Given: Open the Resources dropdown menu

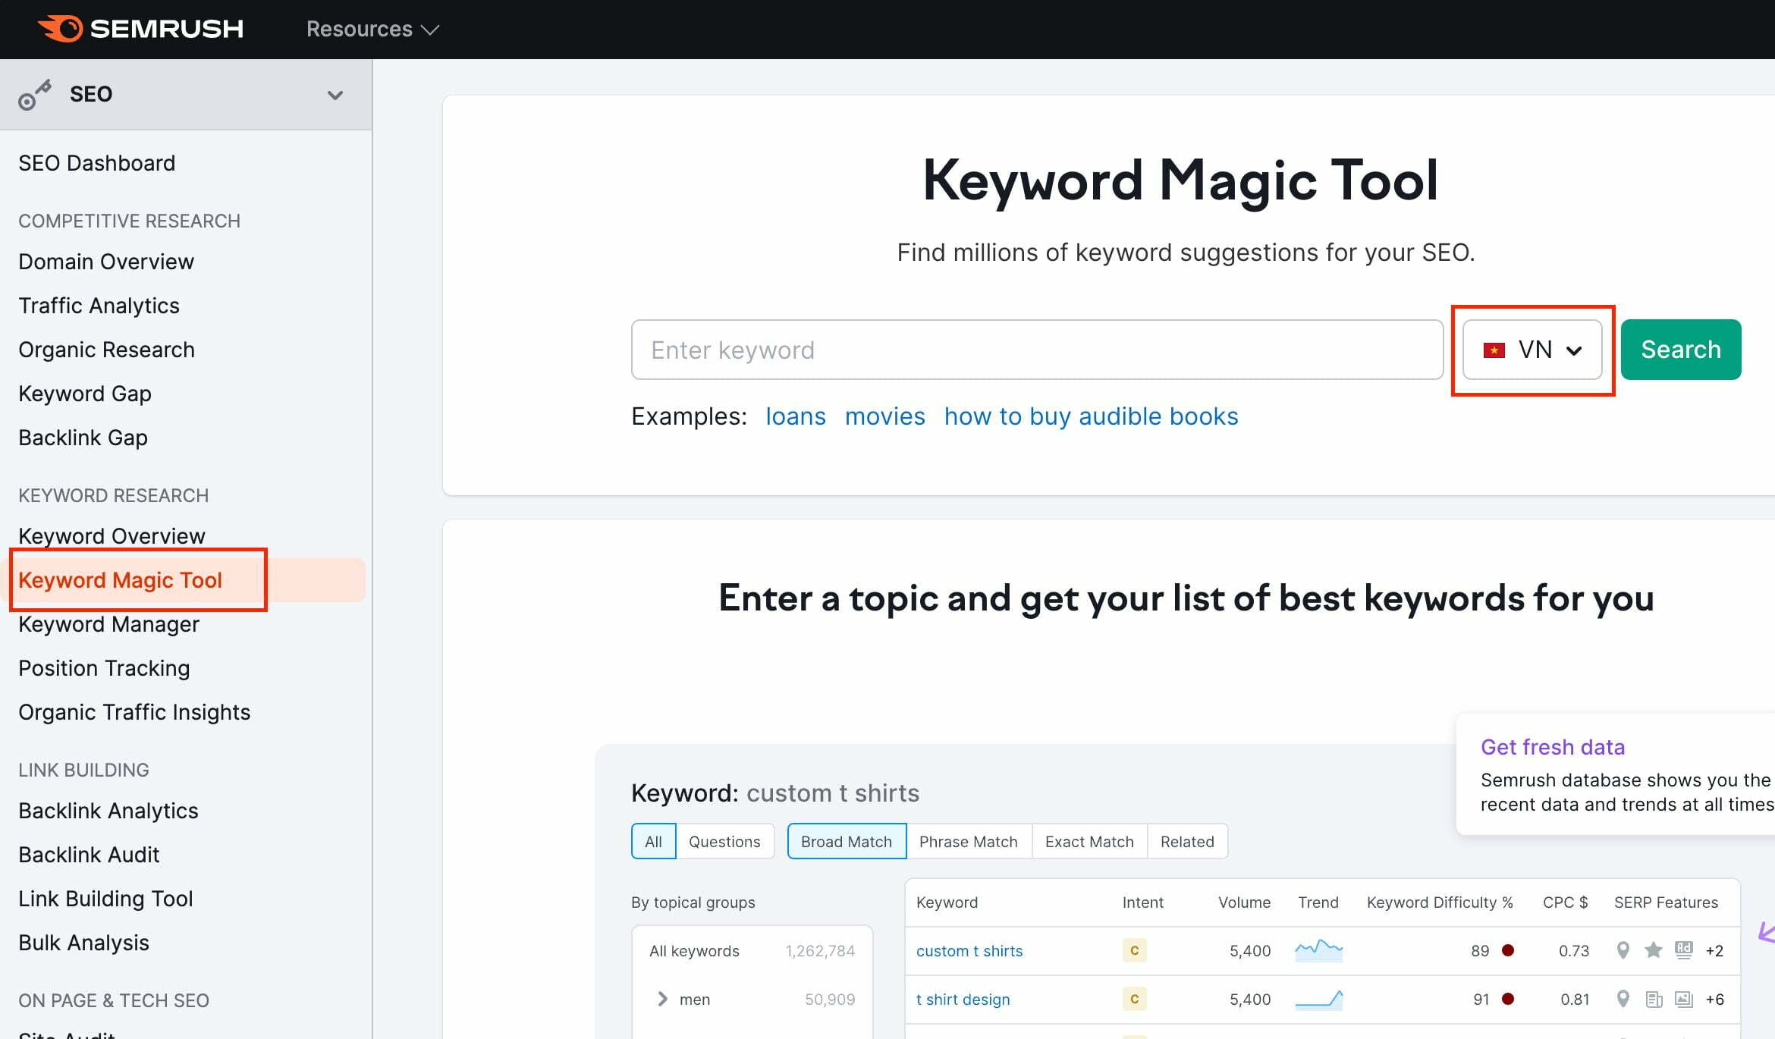Looking at the screenshot, I should 372,29.
